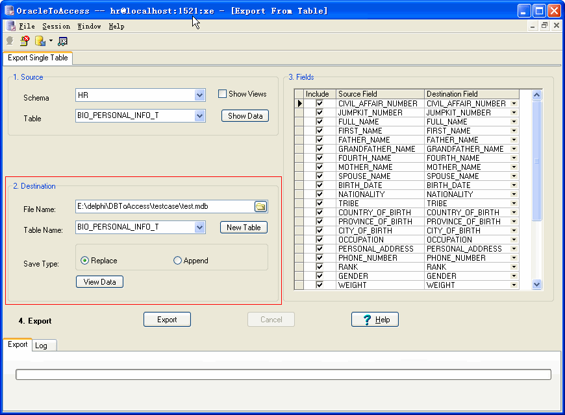
Task: Open destination dropdown for FIRST_NAME row
Action: pyautogui.click(x=514, y=130)
